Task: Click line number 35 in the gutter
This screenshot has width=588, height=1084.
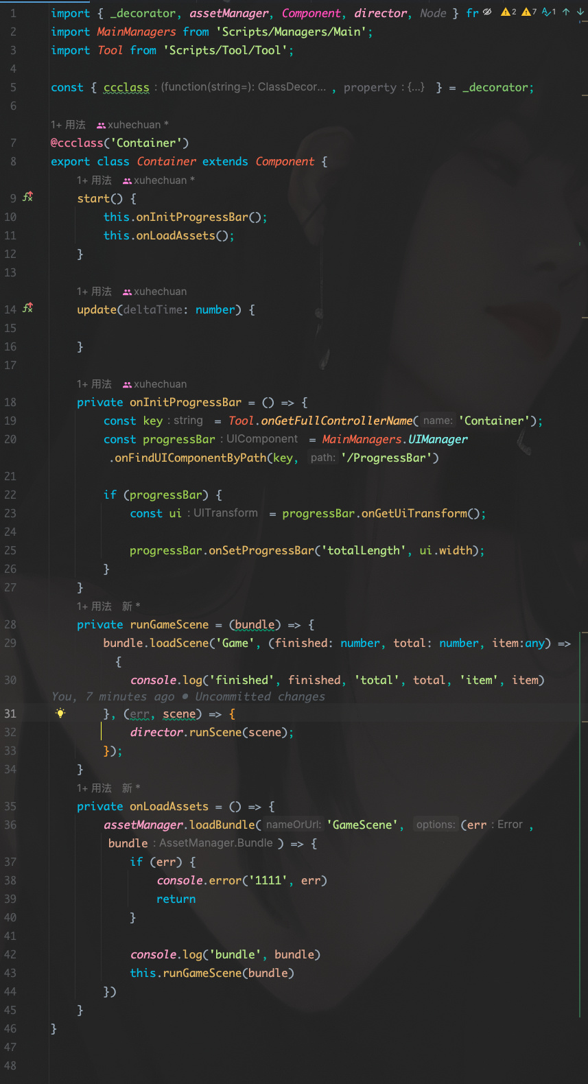Action: pyautogui.click(x=10, y=806)
